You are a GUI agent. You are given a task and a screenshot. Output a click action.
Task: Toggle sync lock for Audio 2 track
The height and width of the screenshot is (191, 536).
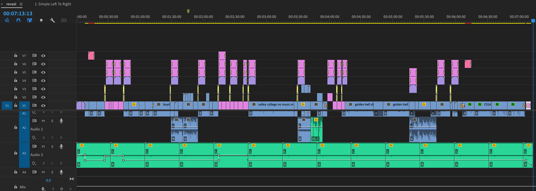34,121
